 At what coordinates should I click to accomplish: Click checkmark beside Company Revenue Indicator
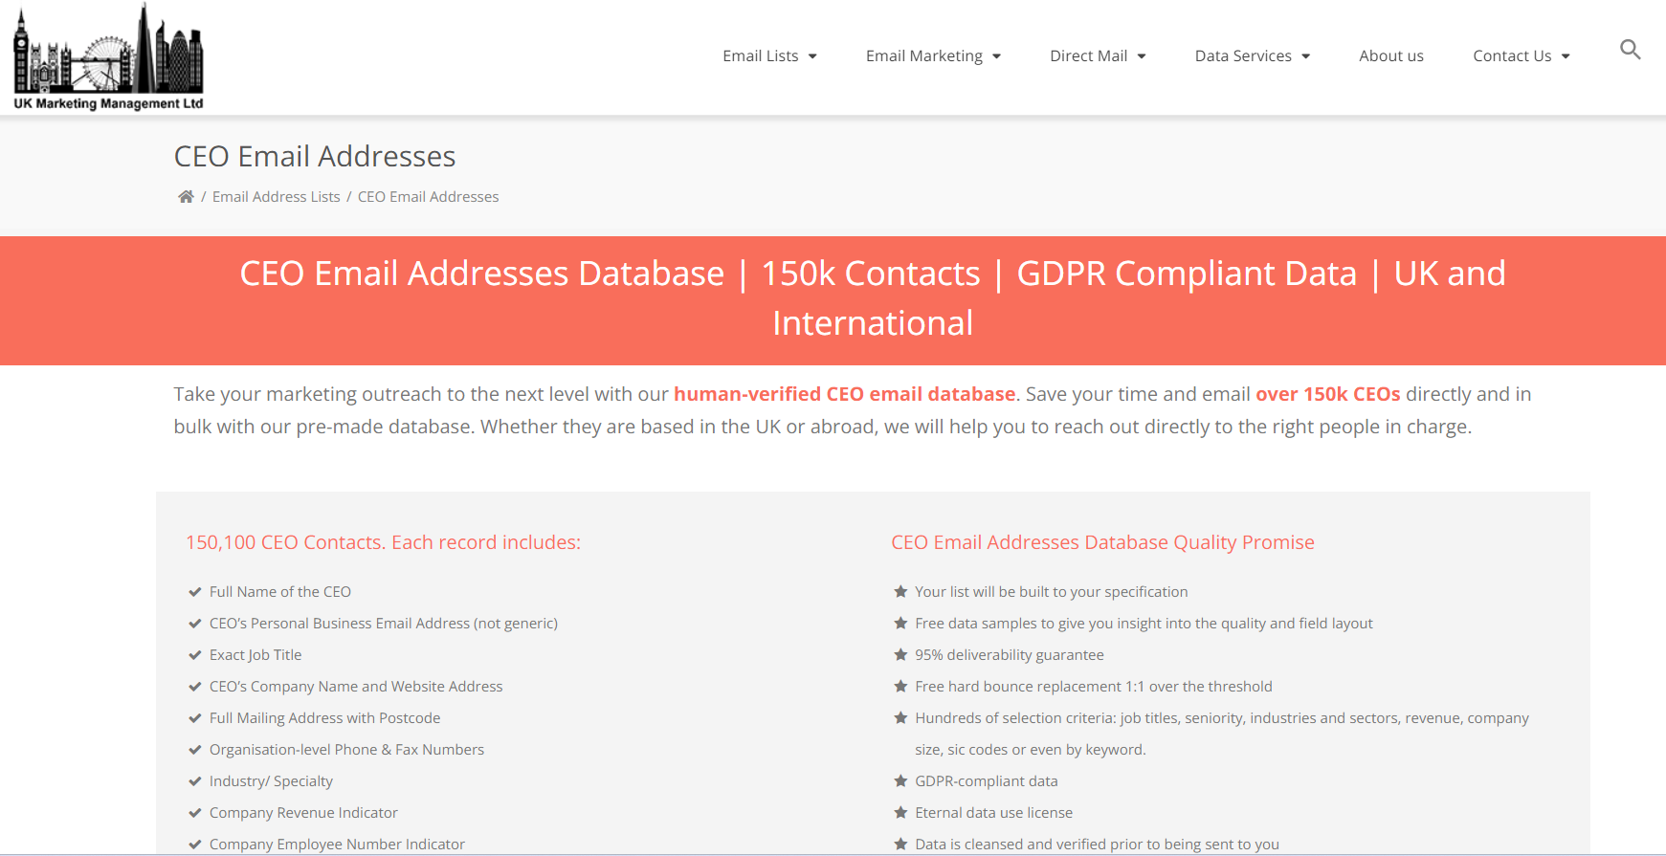[195, 813]
